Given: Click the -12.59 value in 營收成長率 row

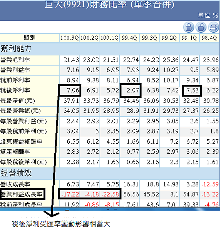Looking at the screenshot, I should click(x=210, y=184).
